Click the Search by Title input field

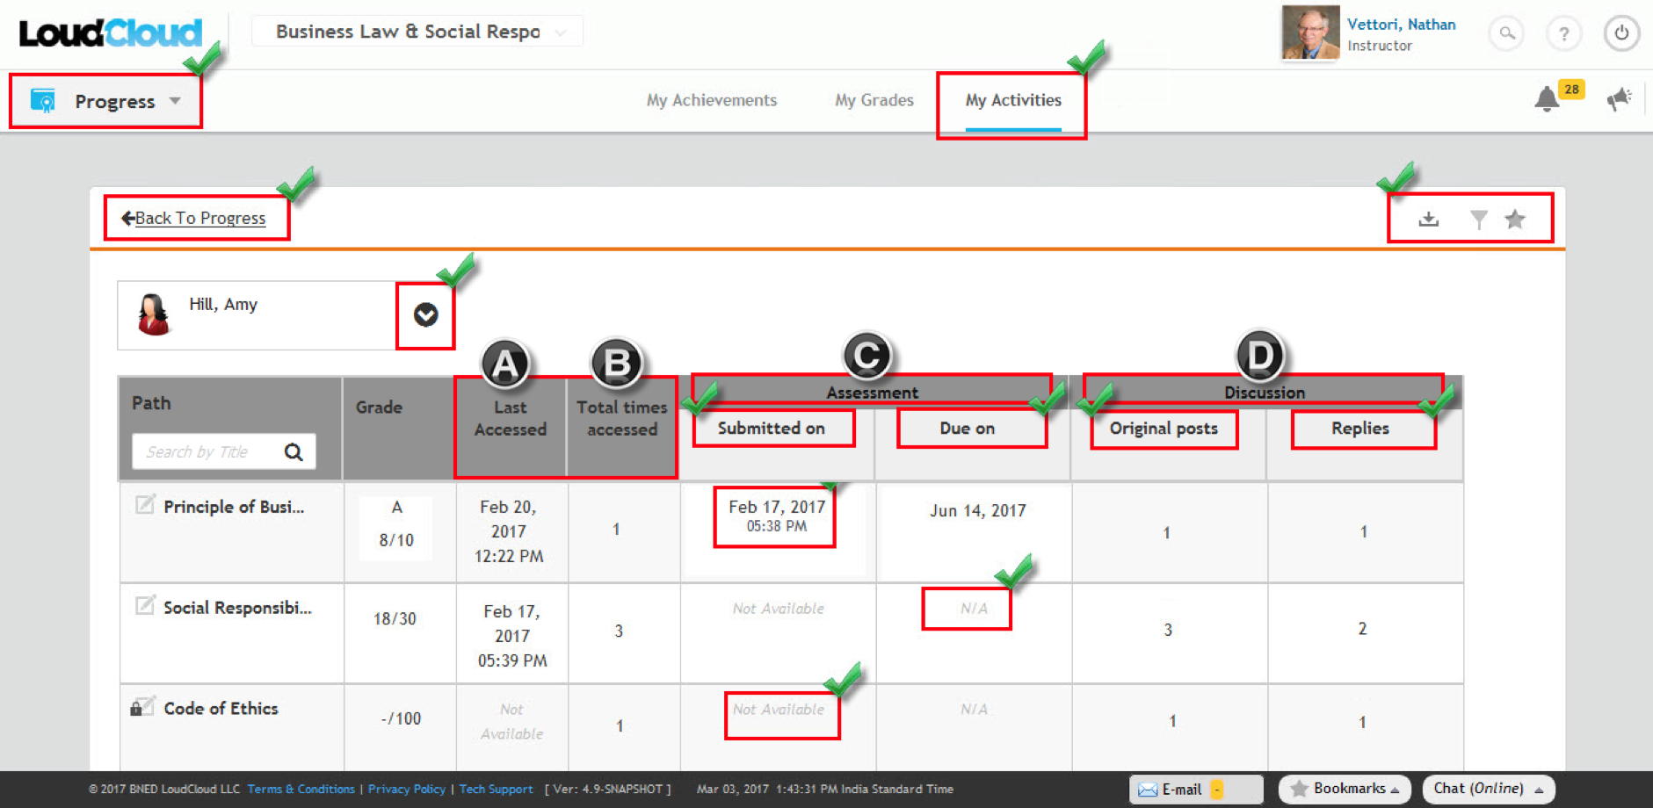(207, 451)
